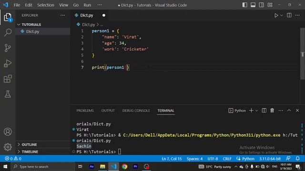This screenshot has width=305, height=171.
Task: Kill terminal with trash icon
Action: [272, 111]
